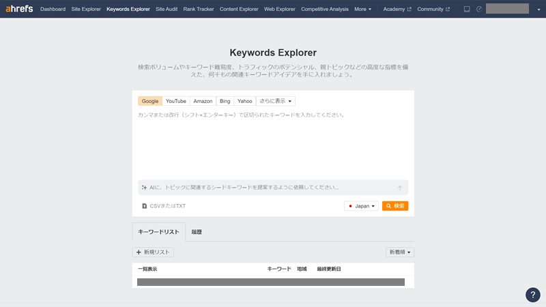Select Keywords Explorer in the top nav
Screen dimensions: 546x307
[128, 9]
